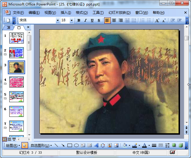The height and width of the screenshot is (158, 191).
Task: Expand formatting toolbar options arrow
Action: (187, 21)
